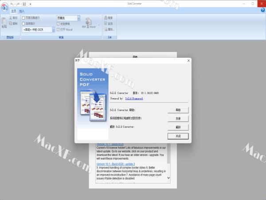Switch to the 主页 ribbon tab
The height and width of the screenshot is (200, 266).
14,11
